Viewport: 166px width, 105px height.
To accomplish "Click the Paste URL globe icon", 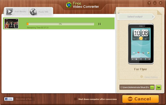I will click(x=33, y=12).
